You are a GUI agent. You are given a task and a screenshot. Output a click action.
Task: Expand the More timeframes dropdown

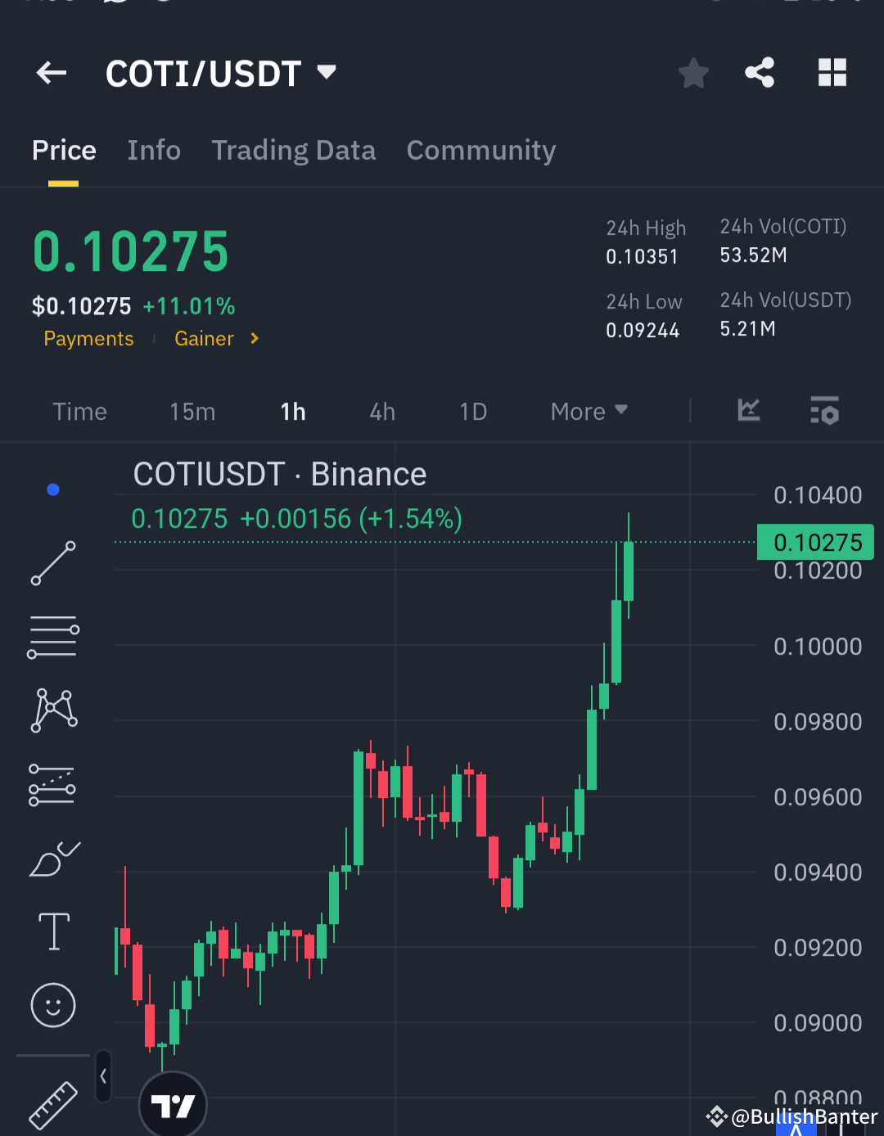coord(588,412)
